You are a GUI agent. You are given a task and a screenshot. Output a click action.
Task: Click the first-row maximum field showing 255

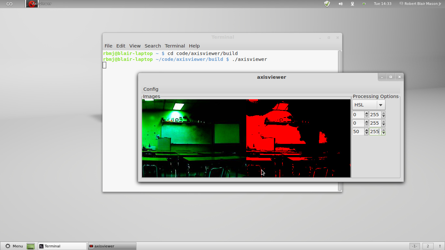(x=375, y=115)
